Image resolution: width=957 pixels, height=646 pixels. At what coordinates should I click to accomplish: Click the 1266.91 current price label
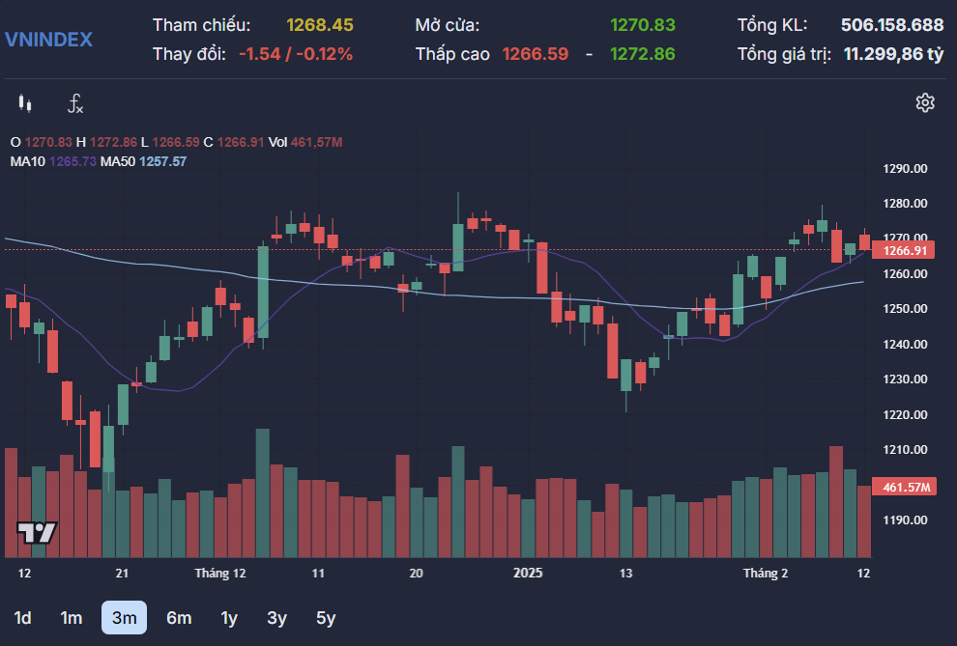point(906,251)
